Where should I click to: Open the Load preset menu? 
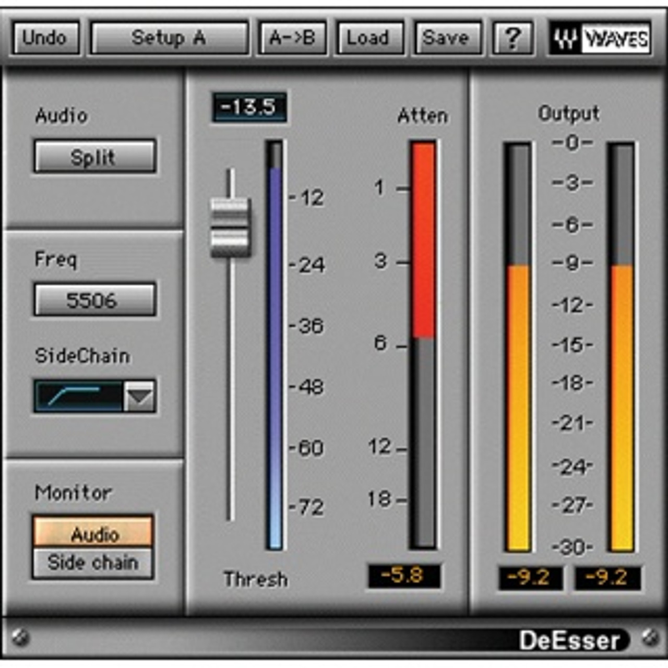(369, 38)
